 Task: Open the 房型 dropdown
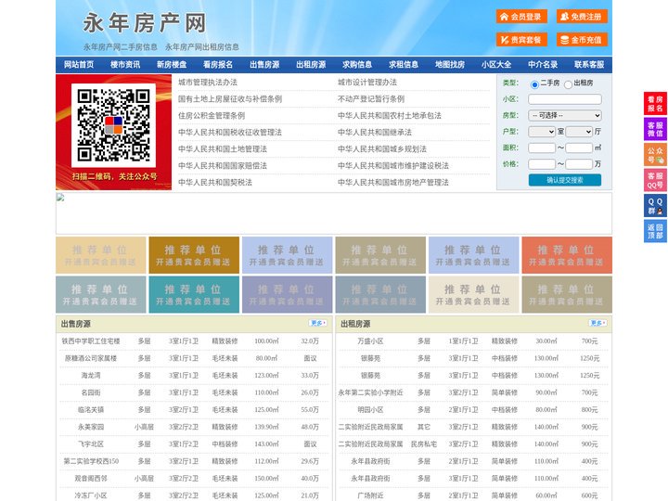pyautogui.click(x=565, y=115)
